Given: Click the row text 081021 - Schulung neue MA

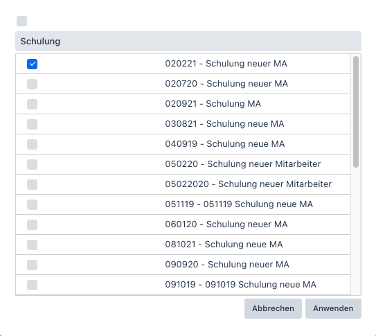Looking at the screenshot, I should (224, 245).
